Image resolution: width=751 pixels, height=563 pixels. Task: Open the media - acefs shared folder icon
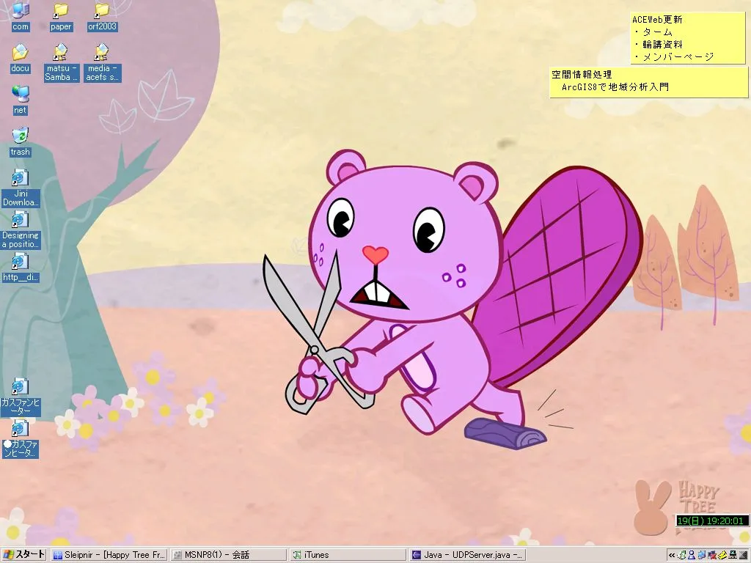point(101,56)
